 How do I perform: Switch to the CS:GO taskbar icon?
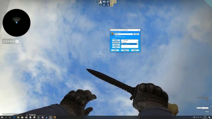[x=55, y=117]
